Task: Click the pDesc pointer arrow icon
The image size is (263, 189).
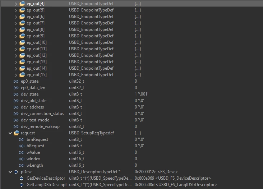Action: click(16, 172)
